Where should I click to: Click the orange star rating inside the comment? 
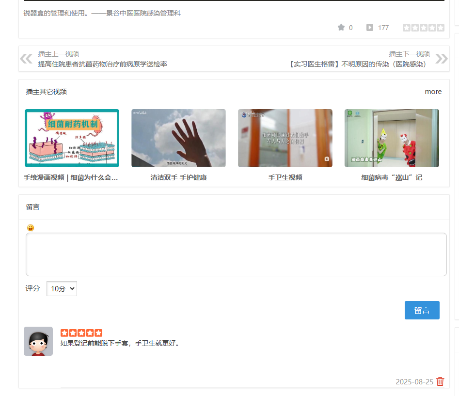(x=81, y=333)
